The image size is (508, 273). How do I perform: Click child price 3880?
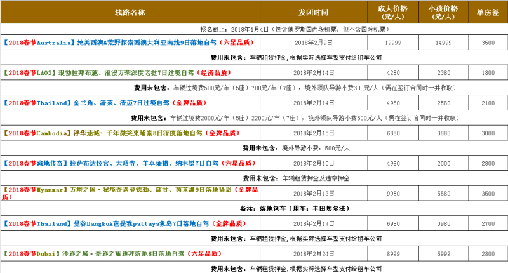tap(443, 133)
